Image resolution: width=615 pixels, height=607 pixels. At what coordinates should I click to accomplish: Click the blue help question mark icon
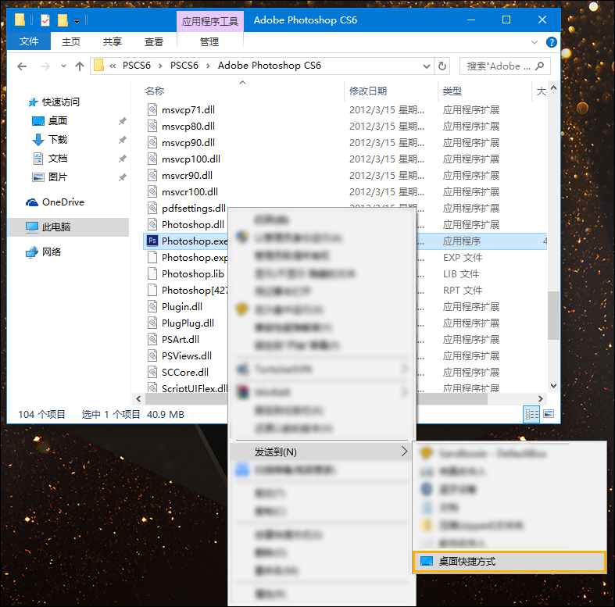[x=551, y=42]
